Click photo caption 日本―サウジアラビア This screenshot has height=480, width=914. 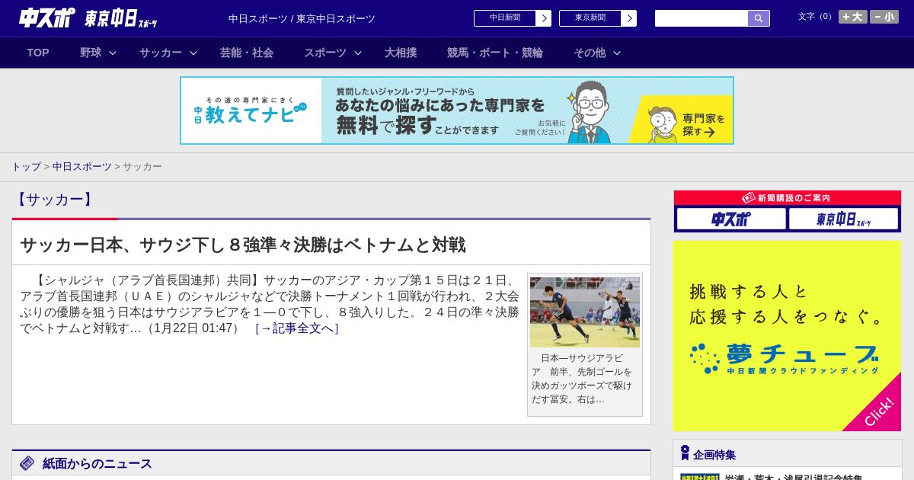click(583, 379)
